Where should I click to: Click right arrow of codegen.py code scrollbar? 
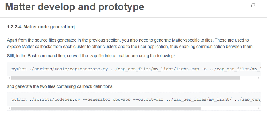click(x=259, y=108)
